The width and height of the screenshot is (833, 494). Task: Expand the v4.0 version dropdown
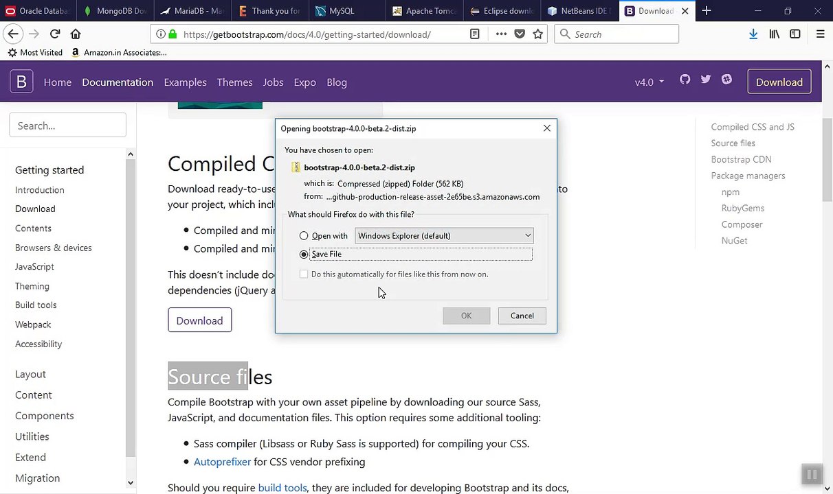pyautogui.click(x=649, y=82)
